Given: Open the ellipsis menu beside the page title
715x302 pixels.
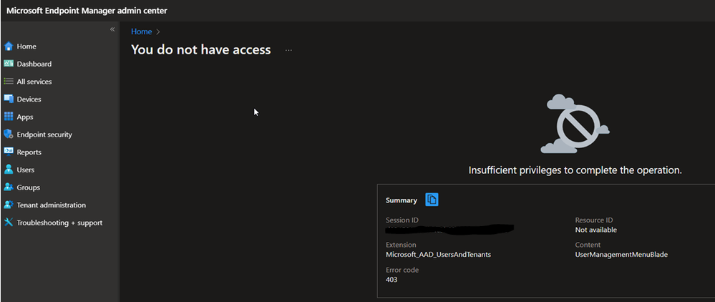Looking at the screenshot, I should coord(288,50).
